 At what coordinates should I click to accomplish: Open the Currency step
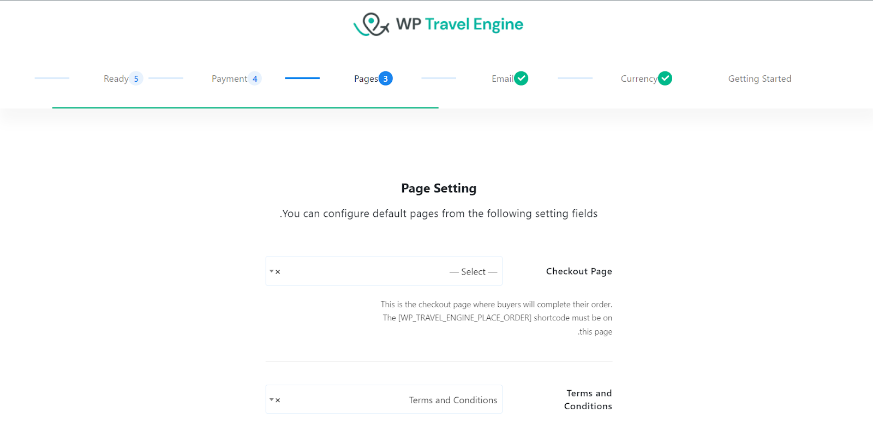638,78
